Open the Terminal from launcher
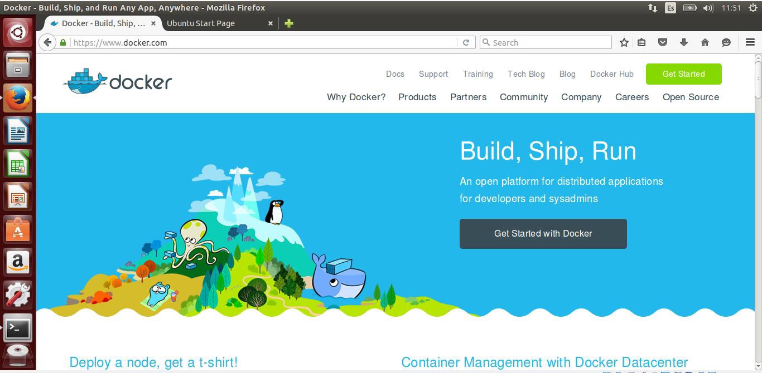The width and height of the screenshot is (762, 373). [18, 328]
